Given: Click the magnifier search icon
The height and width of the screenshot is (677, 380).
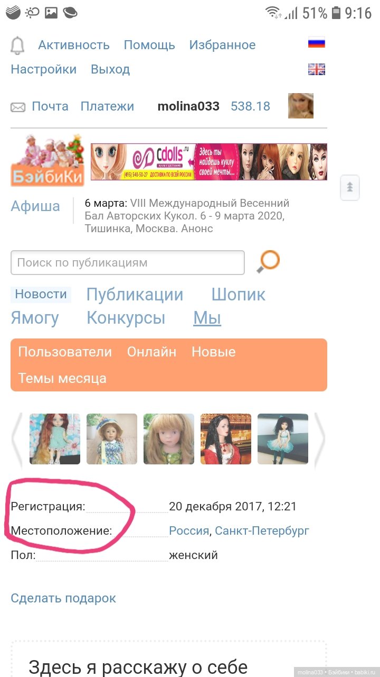Looking at the screenshot, I should (x=268, y=262).
